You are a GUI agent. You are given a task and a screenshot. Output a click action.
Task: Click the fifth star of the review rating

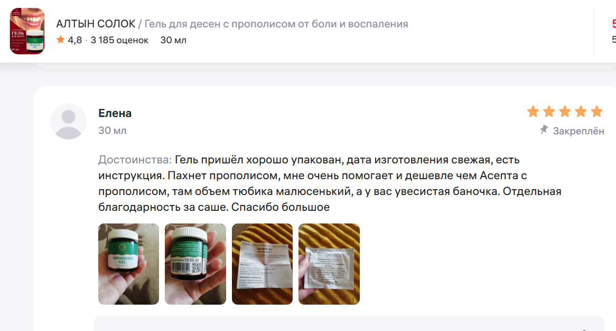[596, 111]
